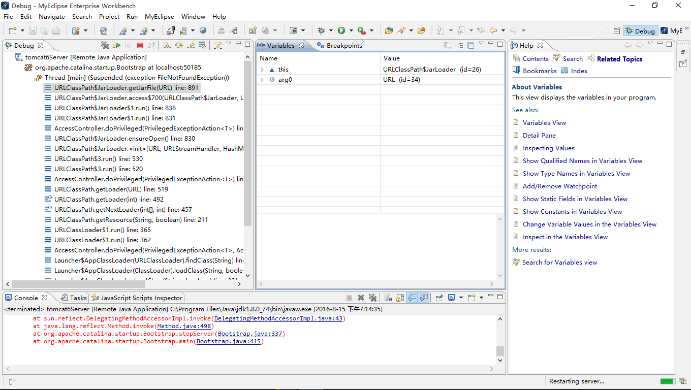The height and width of the screenshot is (390, 691).
Task: Click Remove Launch icon in Console toolbar
Action: [x=361, y=298]
